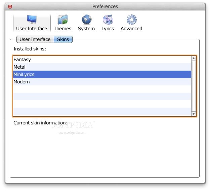Select the MiniLyrics skin row
This screenshot has width=211, height=191.
click(x=102, y=74)
